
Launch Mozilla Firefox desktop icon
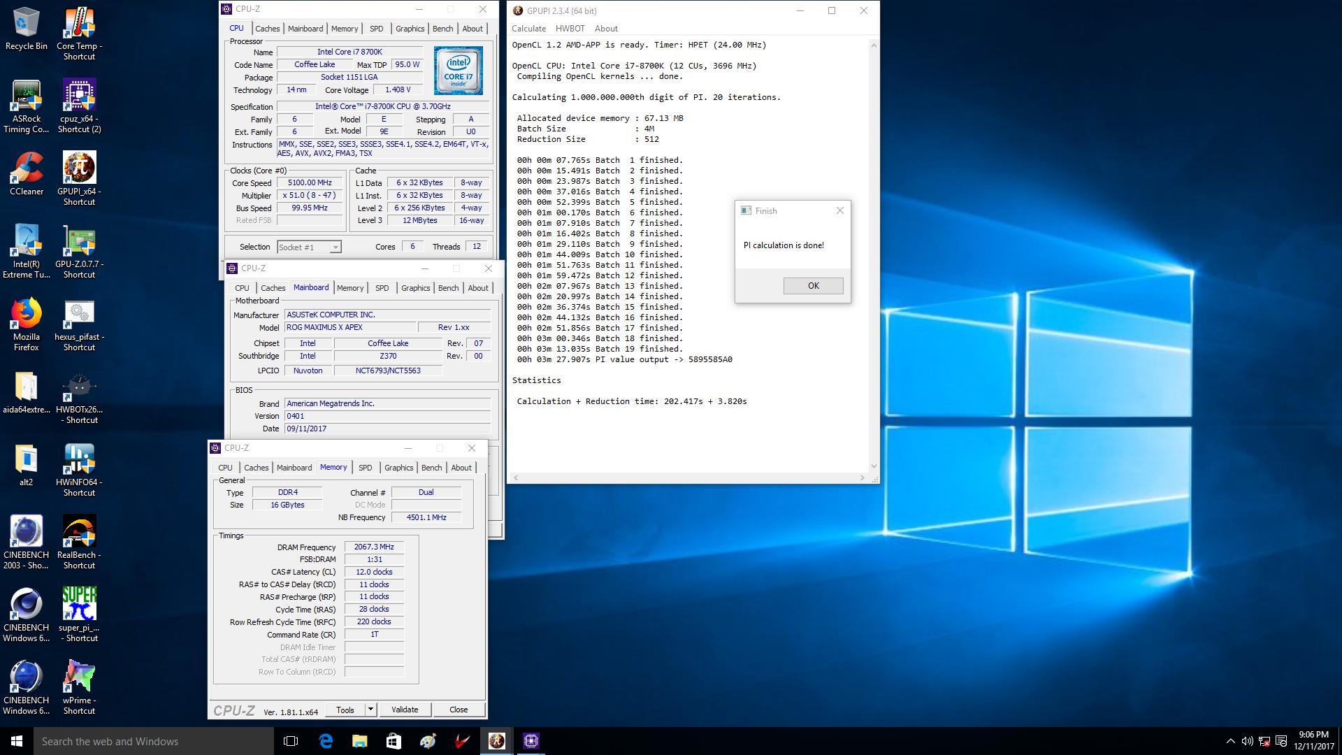[27, 324]
